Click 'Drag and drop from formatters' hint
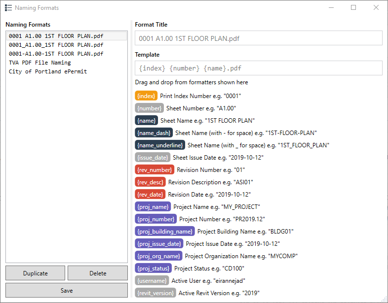The width and height of the screenshot is (388, 303). click(x=192, y=82)
